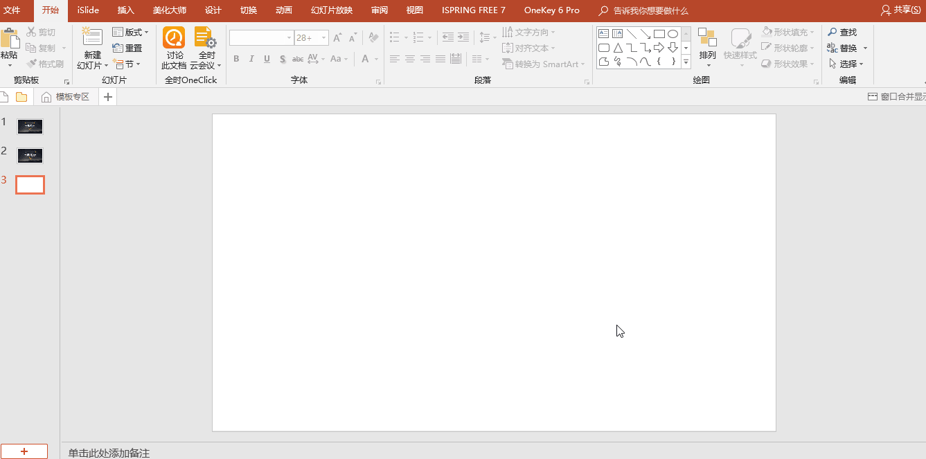Click the 查找 find icon
Viewport: 926px width, 459px height.
[x=842, y=31]
